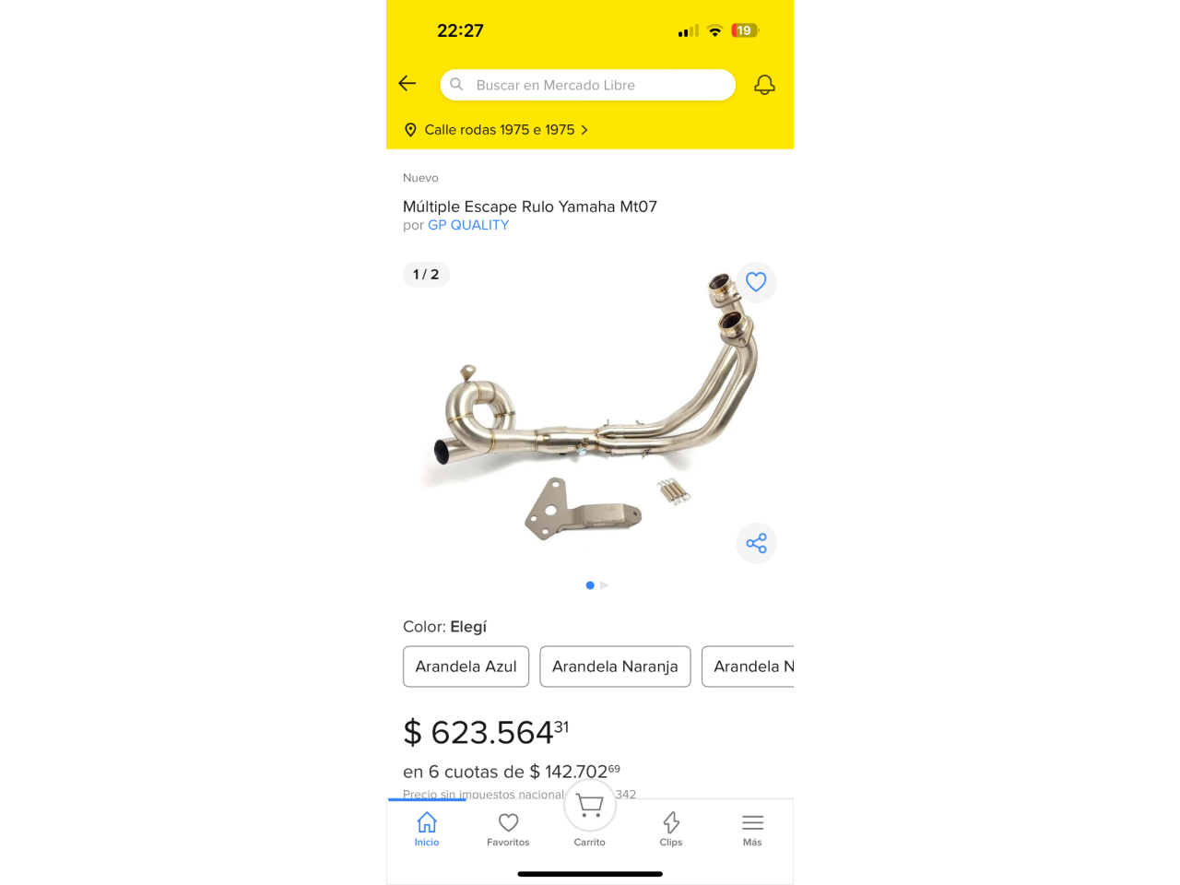Open the Más hamburger menu
This screenshot has height=885, width=1180.
pos(752,829)
